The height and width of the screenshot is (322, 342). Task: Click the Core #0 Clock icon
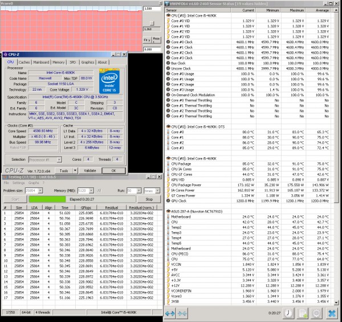tap(168, 42)
